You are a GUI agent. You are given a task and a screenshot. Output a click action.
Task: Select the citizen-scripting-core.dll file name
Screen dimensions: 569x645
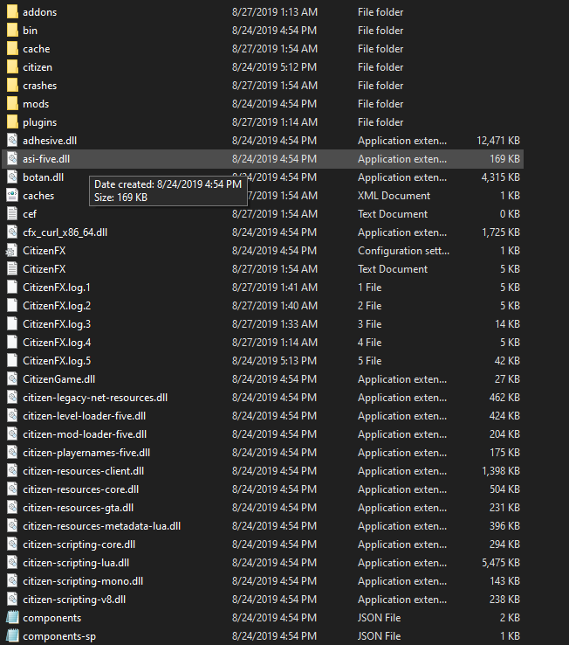tap(79, 544)
